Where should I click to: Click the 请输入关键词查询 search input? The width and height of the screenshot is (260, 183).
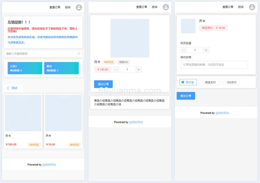pos(39,53)
